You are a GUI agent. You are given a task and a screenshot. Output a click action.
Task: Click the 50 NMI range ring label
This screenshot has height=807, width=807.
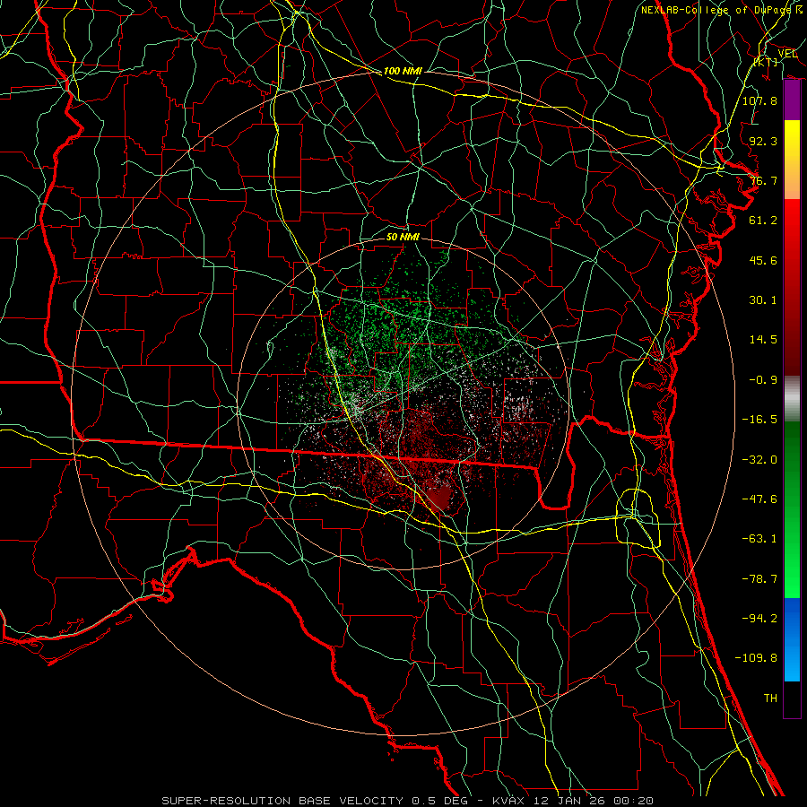pos(403,237)
